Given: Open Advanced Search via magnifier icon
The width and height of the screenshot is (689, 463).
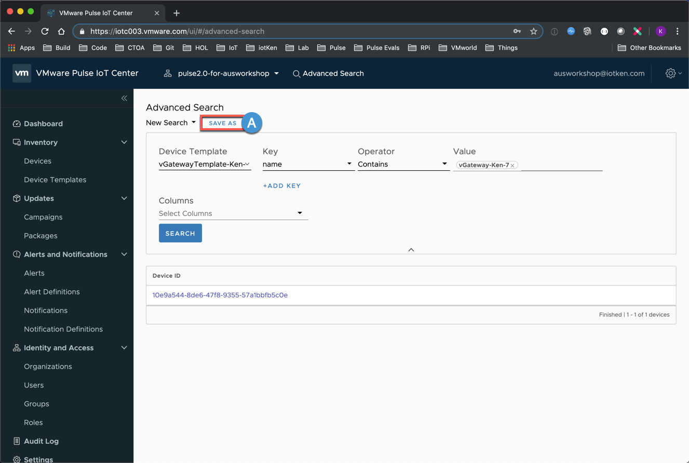Looking at the screenshot, I should tap(296, 74).
